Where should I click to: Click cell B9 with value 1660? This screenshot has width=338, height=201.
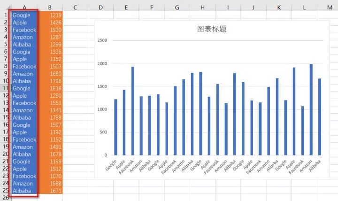coord(50,74)
